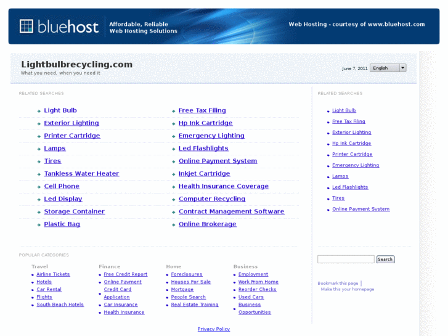Click the June 7, 2011 date text
Image resolution: width=448 pixels, height=336 pixels.
(354, 68)
